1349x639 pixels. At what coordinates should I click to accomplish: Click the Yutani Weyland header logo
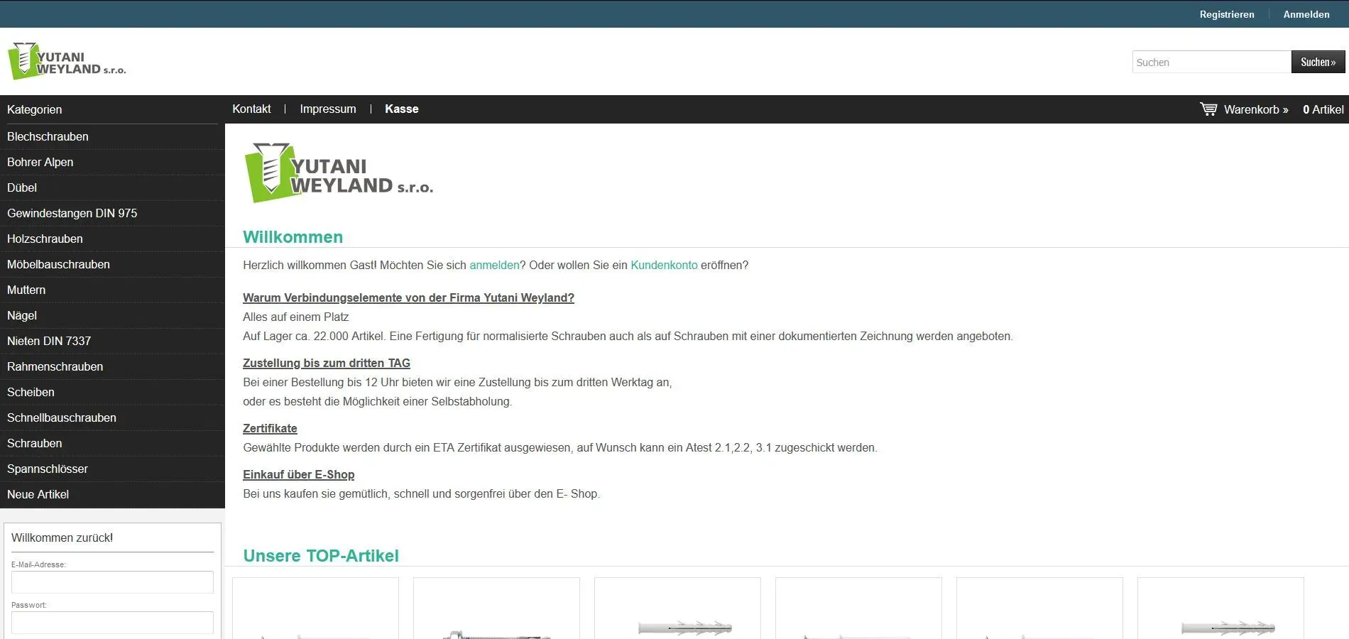pos(67,62)
